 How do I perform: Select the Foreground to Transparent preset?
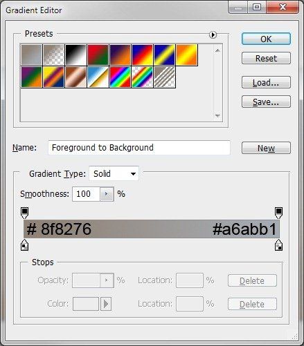tap(53, 55)
